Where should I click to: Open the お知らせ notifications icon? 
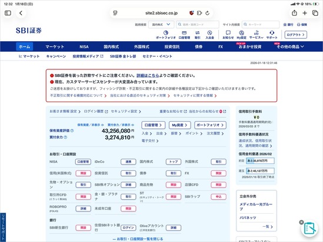tap(228, 35)
